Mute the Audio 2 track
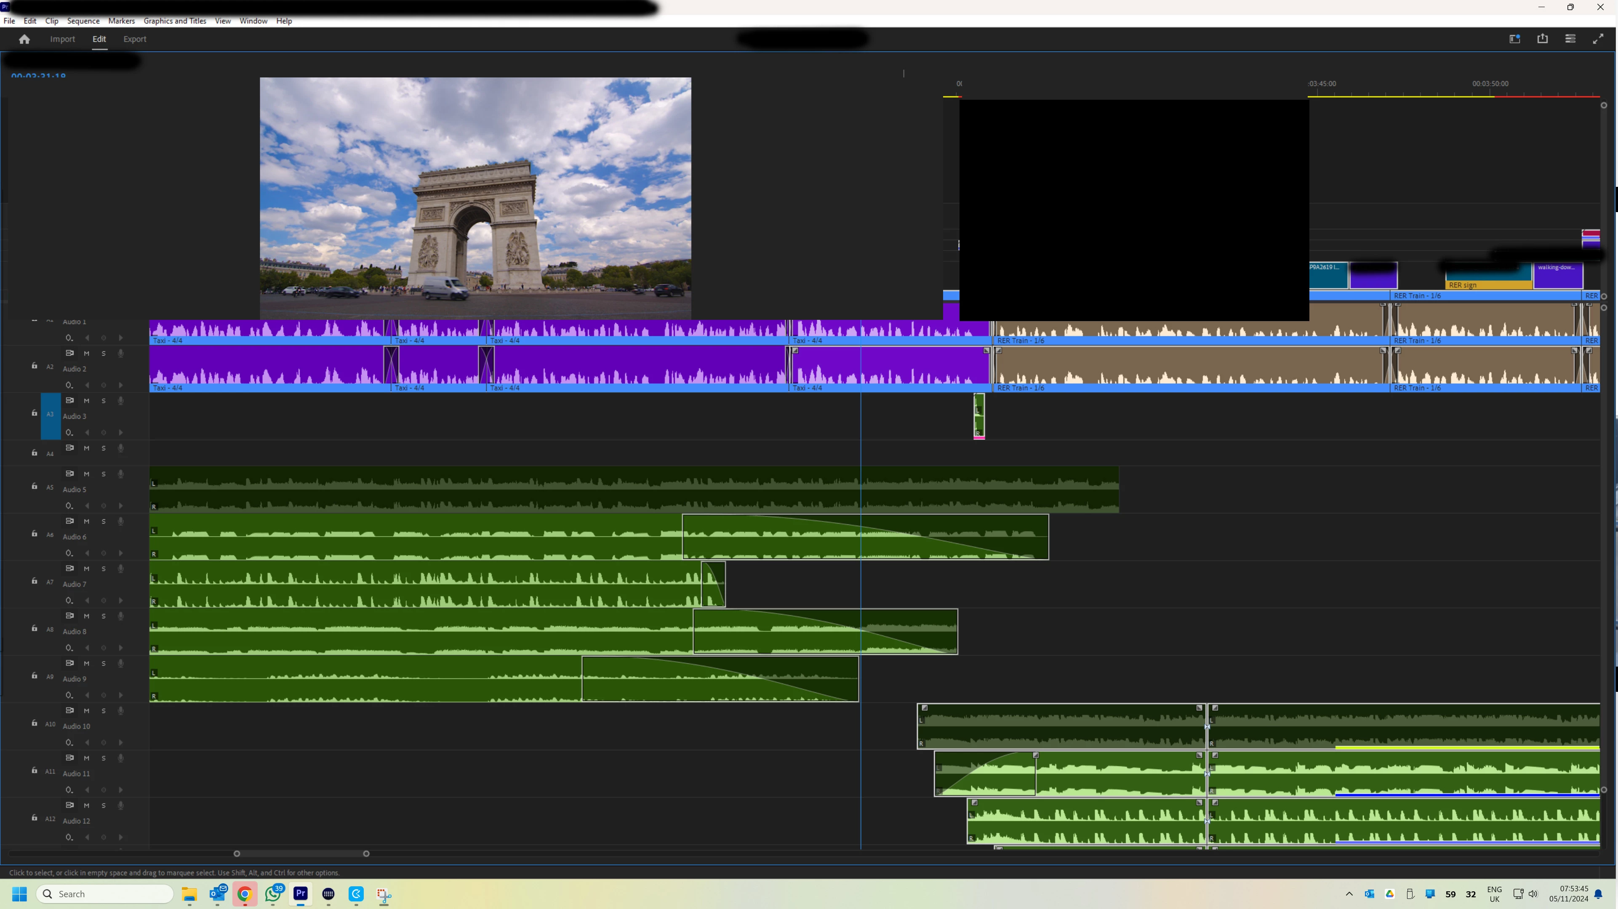This screenshot has width=1618, height=909. 87,353
